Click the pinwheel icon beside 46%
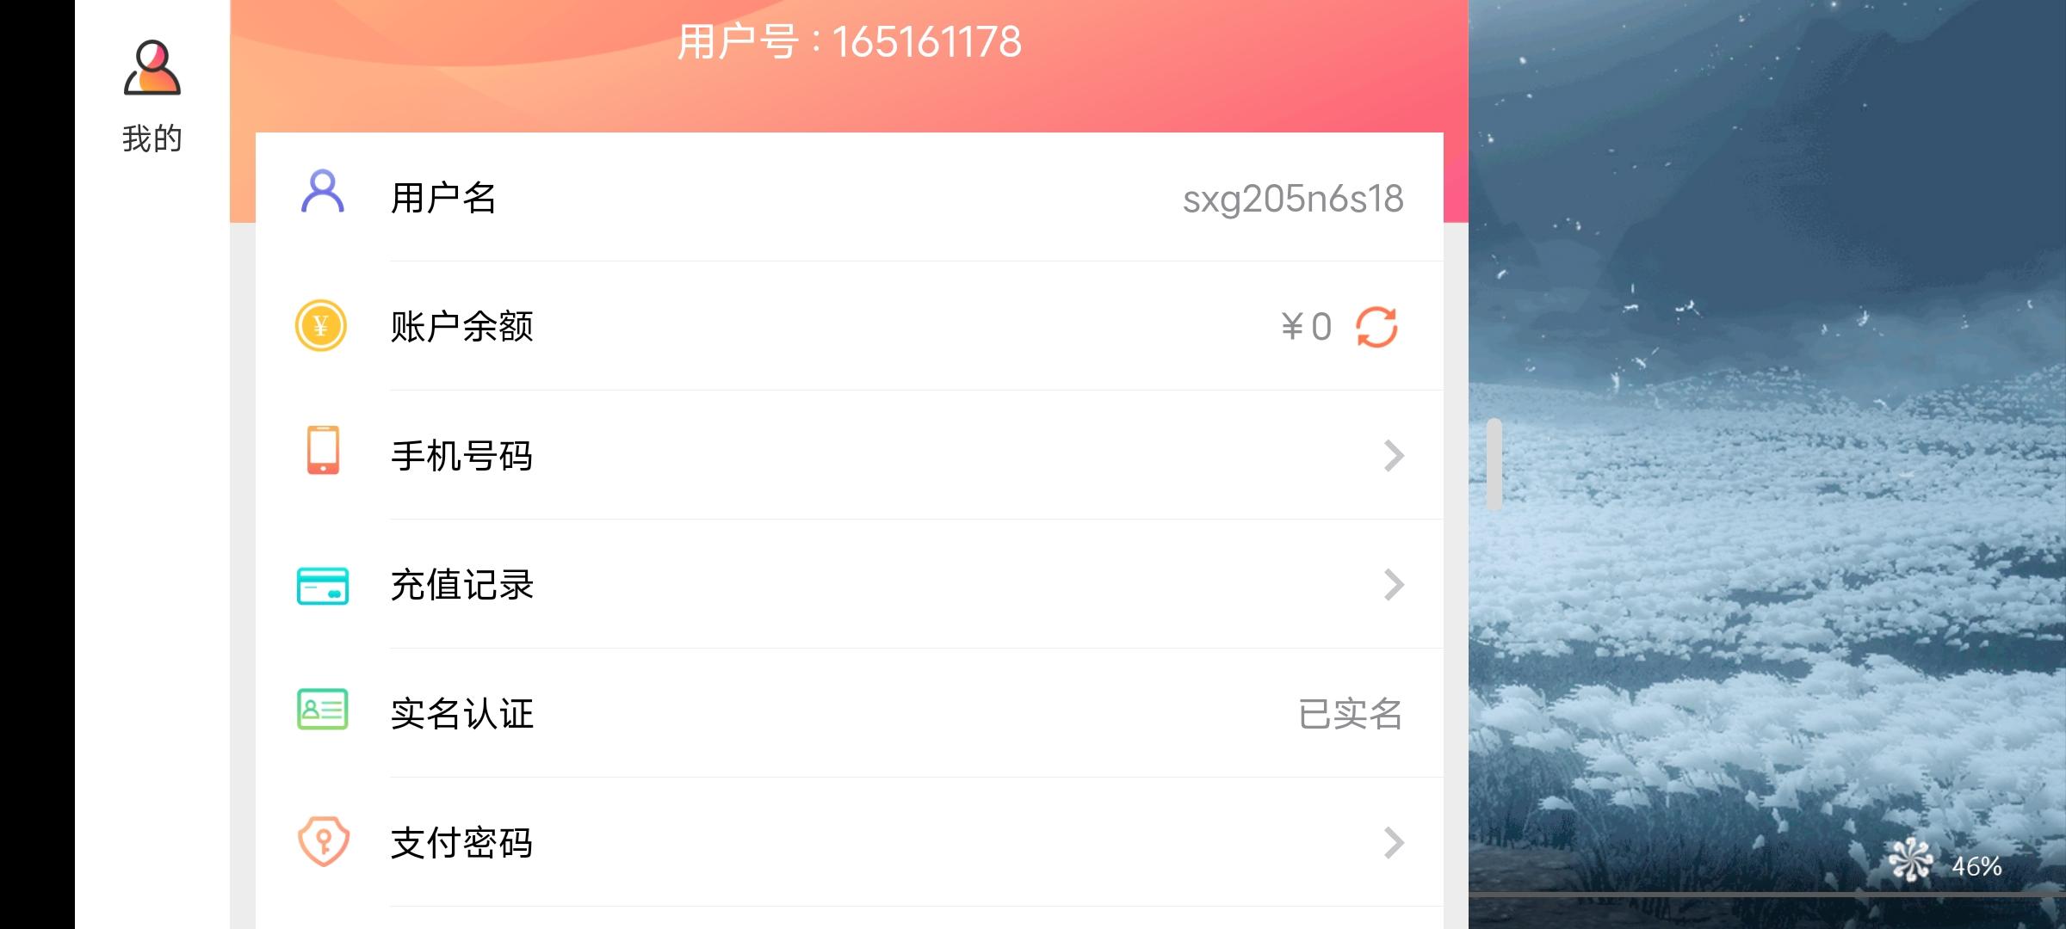Screen dimensions: 2066x929 [x=1909, y=861]
